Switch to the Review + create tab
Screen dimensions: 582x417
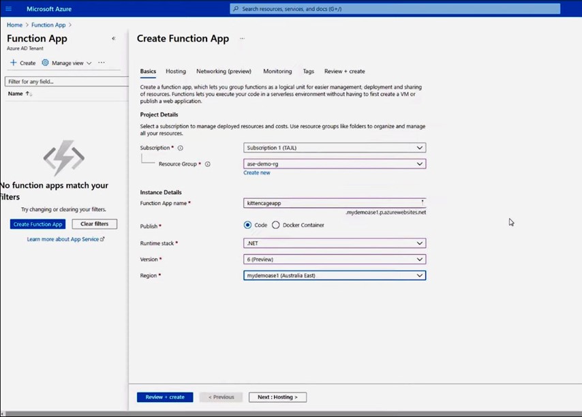344,72
